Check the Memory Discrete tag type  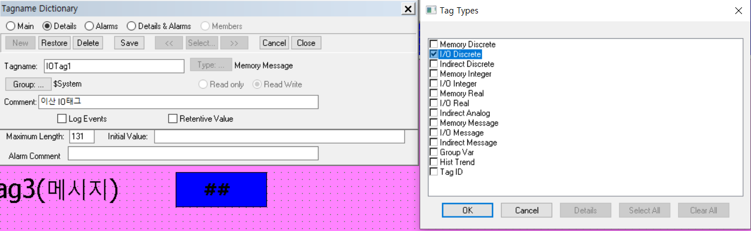[x=434, y=44]
